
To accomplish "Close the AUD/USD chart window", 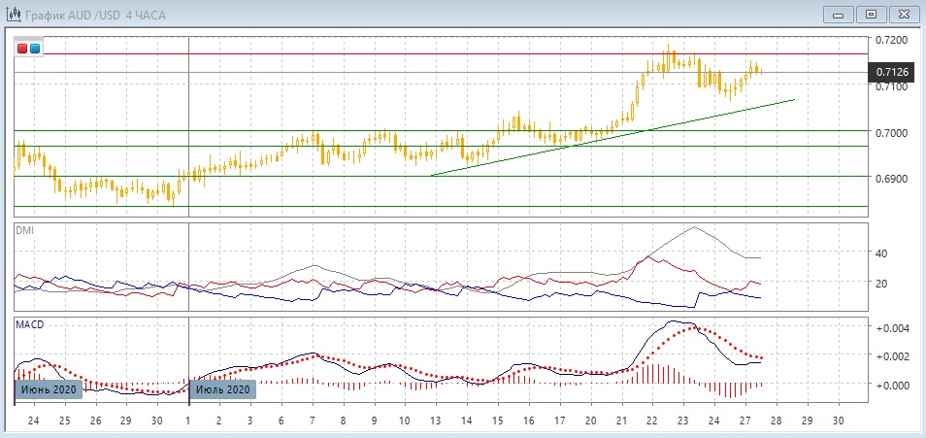I will coord(903,14).
